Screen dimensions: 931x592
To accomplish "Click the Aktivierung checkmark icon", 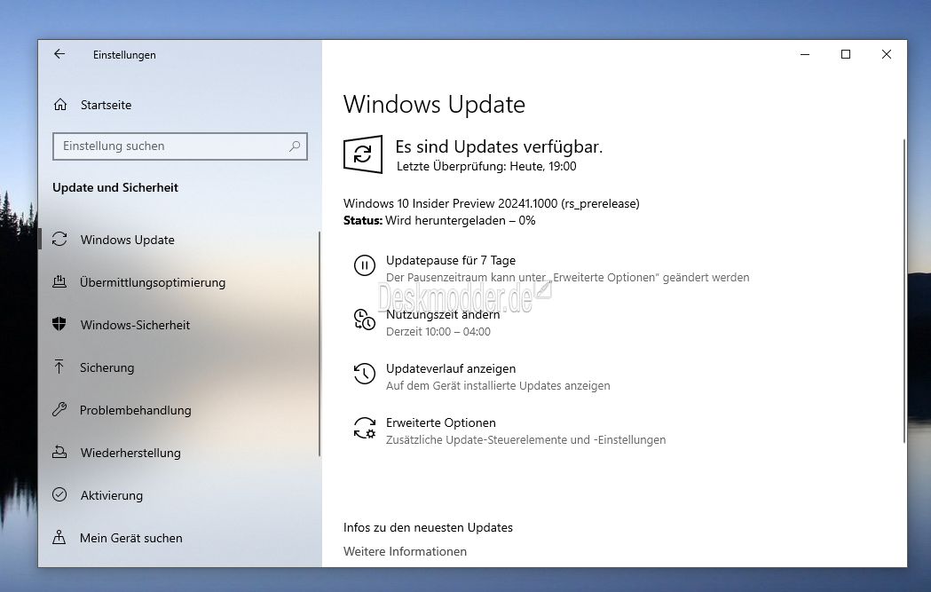I will tap(59, 494).
